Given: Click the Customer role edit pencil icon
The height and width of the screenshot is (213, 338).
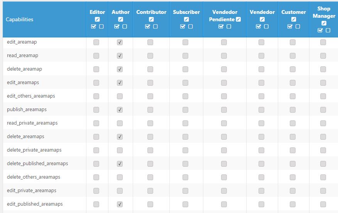Looking at the screenshot, I should (x=294, y=19).
